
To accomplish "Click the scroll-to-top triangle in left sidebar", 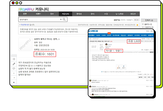I will [x=14, y=82].
